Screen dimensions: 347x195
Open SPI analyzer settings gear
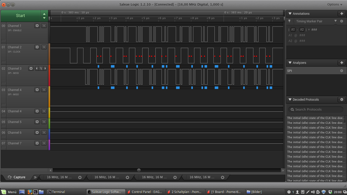click(x=342, y=71)
